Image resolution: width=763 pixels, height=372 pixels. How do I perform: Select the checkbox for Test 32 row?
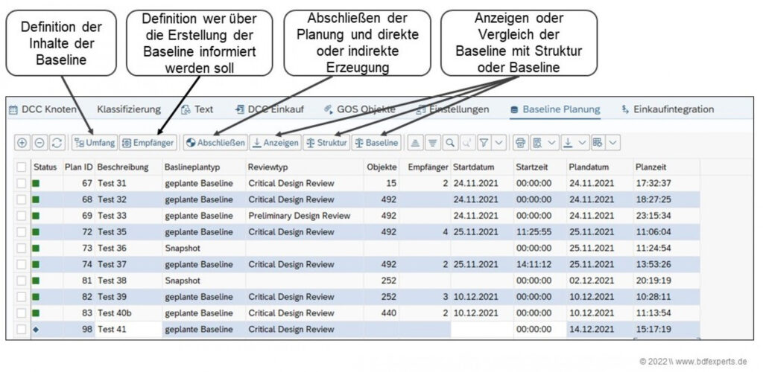22,199
